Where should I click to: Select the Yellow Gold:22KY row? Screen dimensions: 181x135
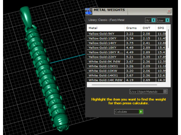click(126, 57)
